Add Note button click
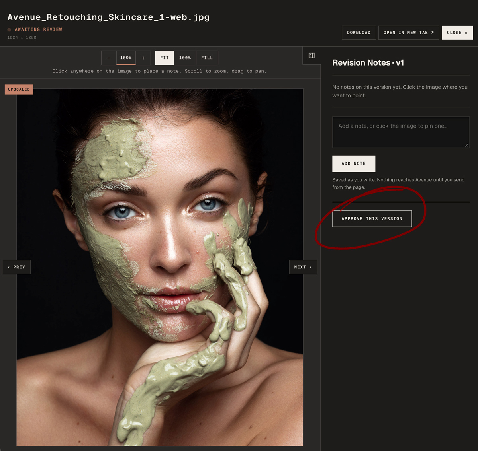 (x=354, y=163)
